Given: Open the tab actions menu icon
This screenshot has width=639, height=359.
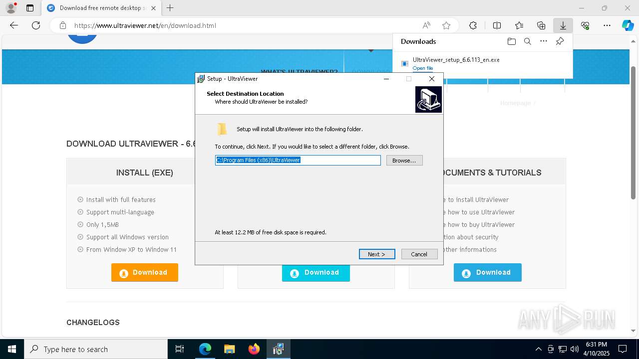Looking at the screenshot, I should pos(30,8).
